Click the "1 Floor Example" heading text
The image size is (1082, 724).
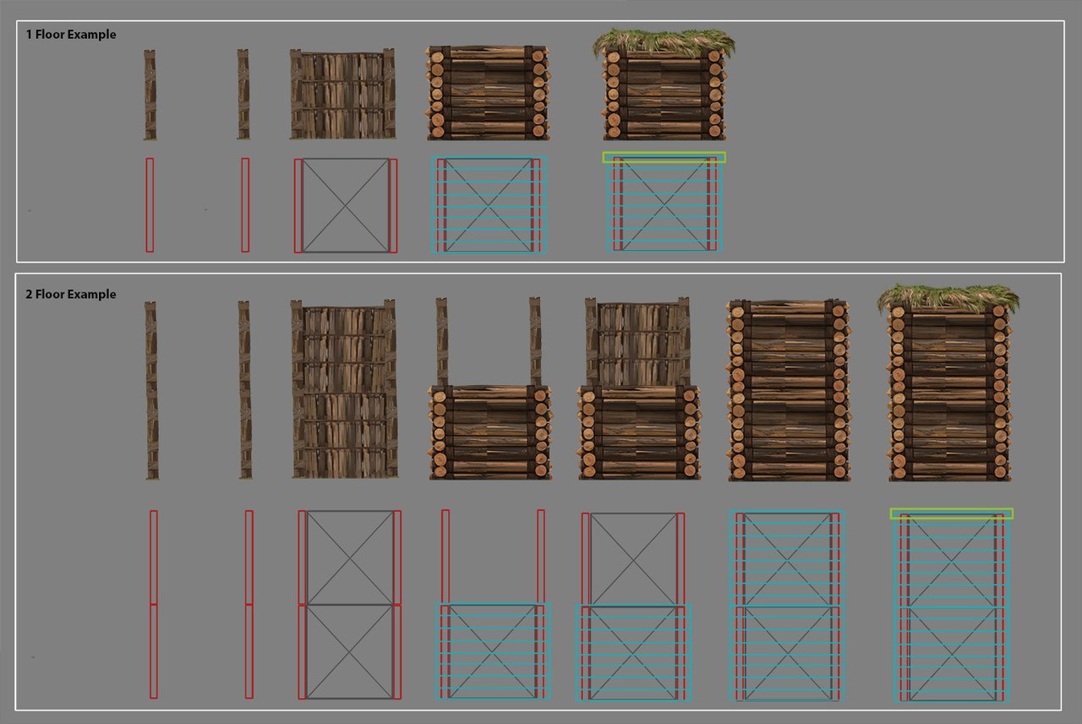[x=71, y=35]
